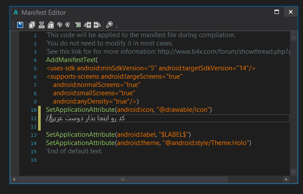The height and width of the screenshot is (194, 303).
Task: Click the indent selection icon
Action: pos(97,25)
